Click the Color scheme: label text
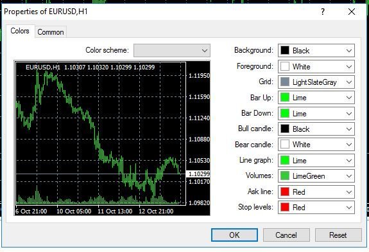This screenshot has width=369, height=252. (107, 50)
